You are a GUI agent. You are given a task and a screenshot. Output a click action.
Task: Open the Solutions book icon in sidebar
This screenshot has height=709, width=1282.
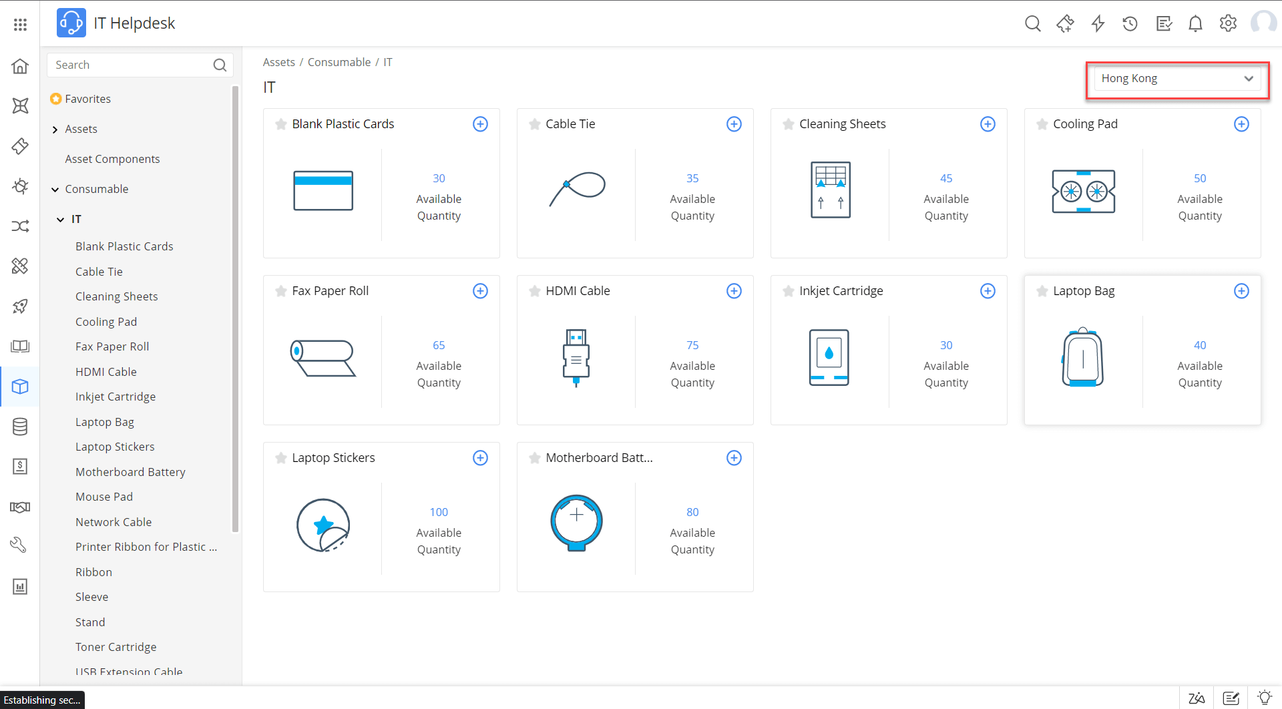(x=20, y=346)
